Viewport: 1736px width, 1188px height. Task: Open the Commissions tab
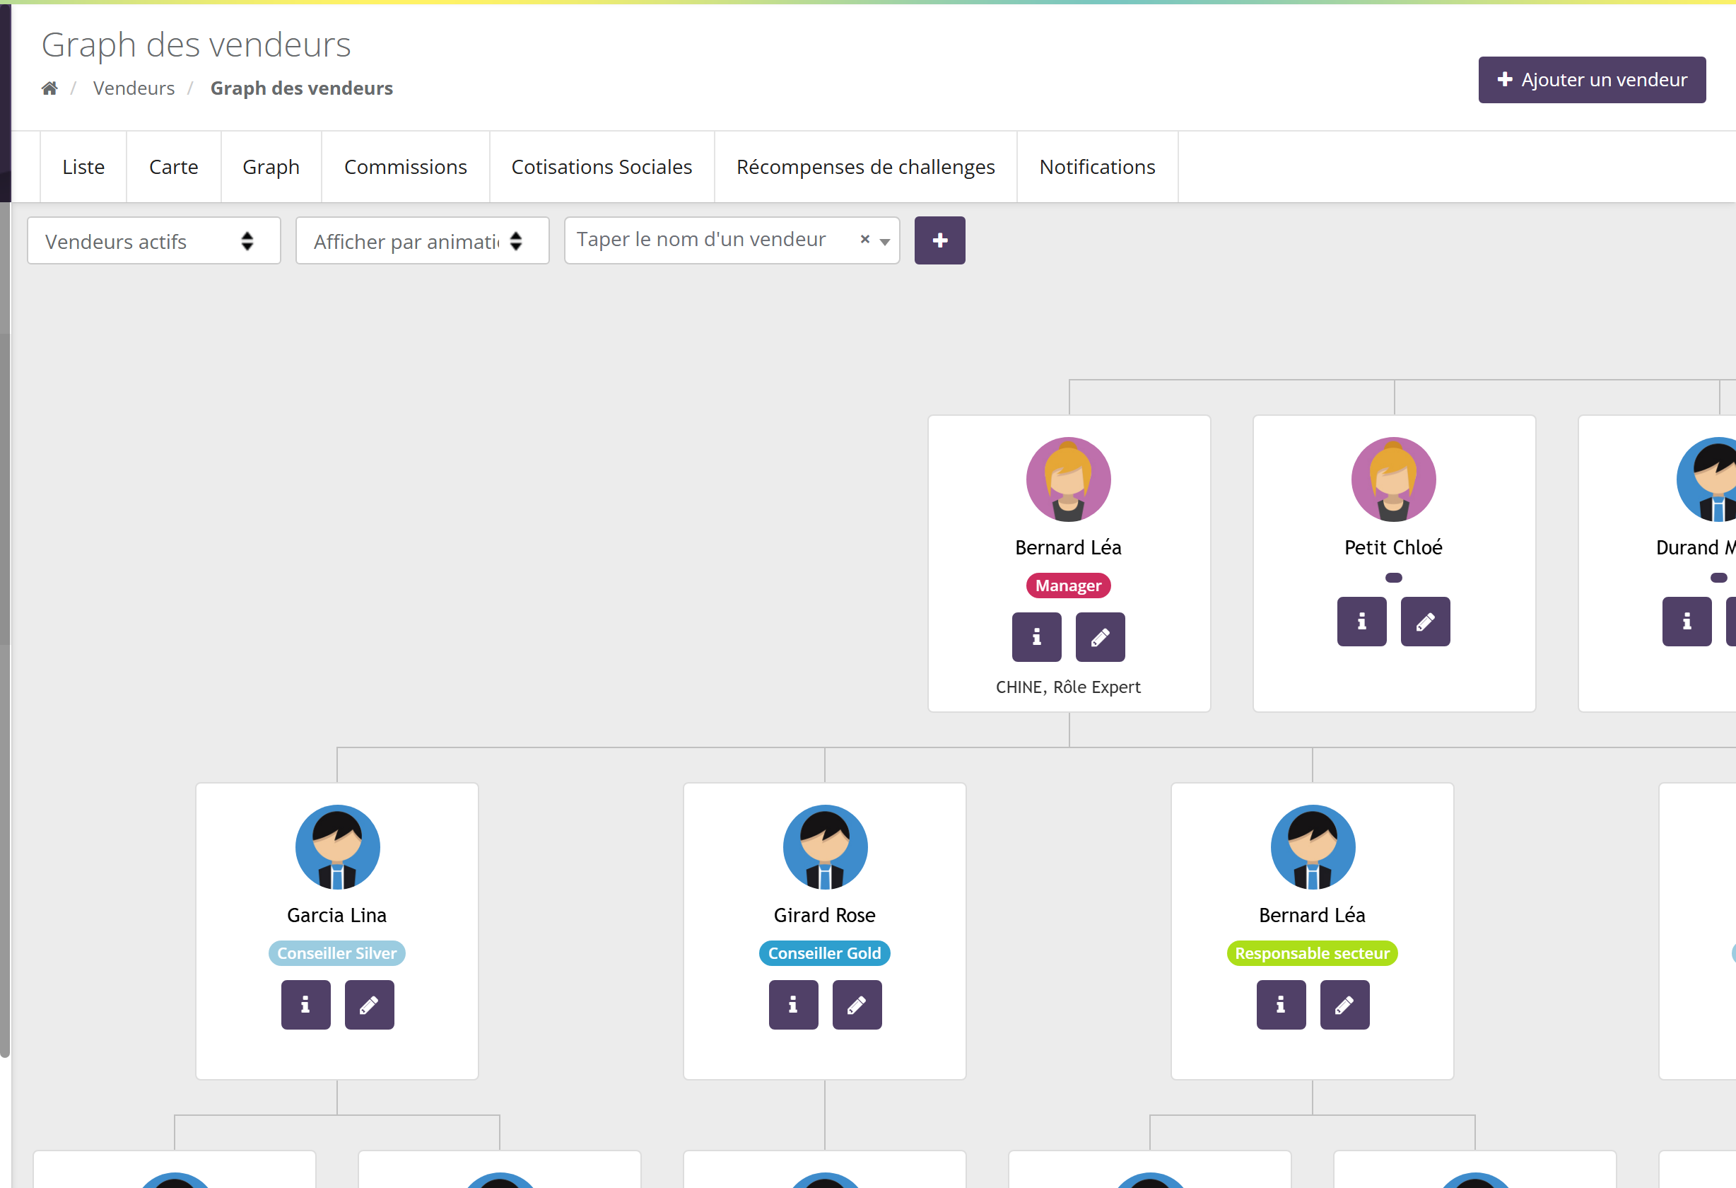tap(405, 167)
